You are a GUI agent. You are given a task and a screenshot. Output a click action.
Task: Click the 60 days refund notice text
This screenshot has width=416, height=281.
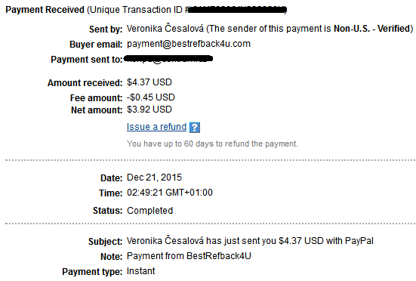[212, 144]
